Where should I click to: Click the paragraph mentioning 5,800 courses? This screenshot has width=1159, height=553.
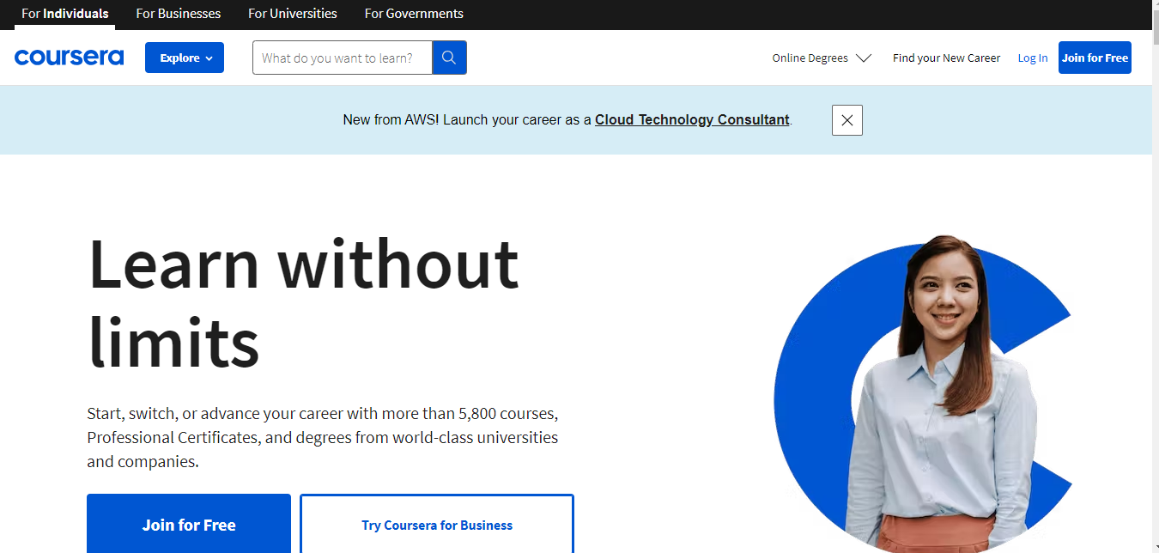click(323, 437)
